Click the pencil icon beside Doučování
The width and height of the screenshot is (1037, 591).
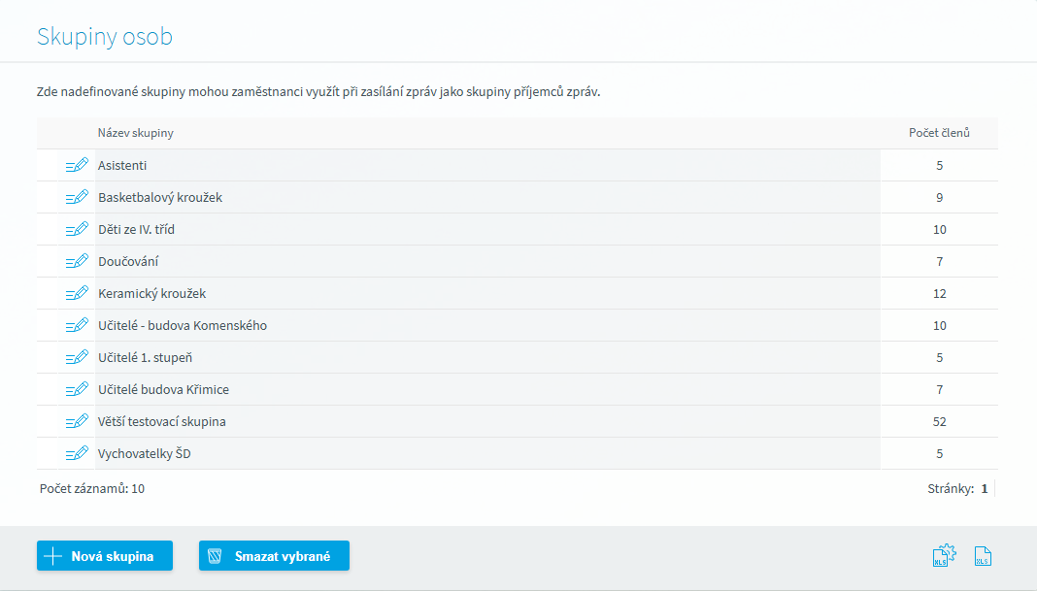(77, 261)
